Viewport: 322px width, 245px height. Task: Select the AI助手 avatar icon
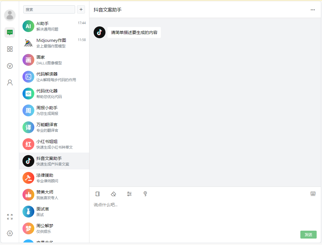[x=28, y=26]
